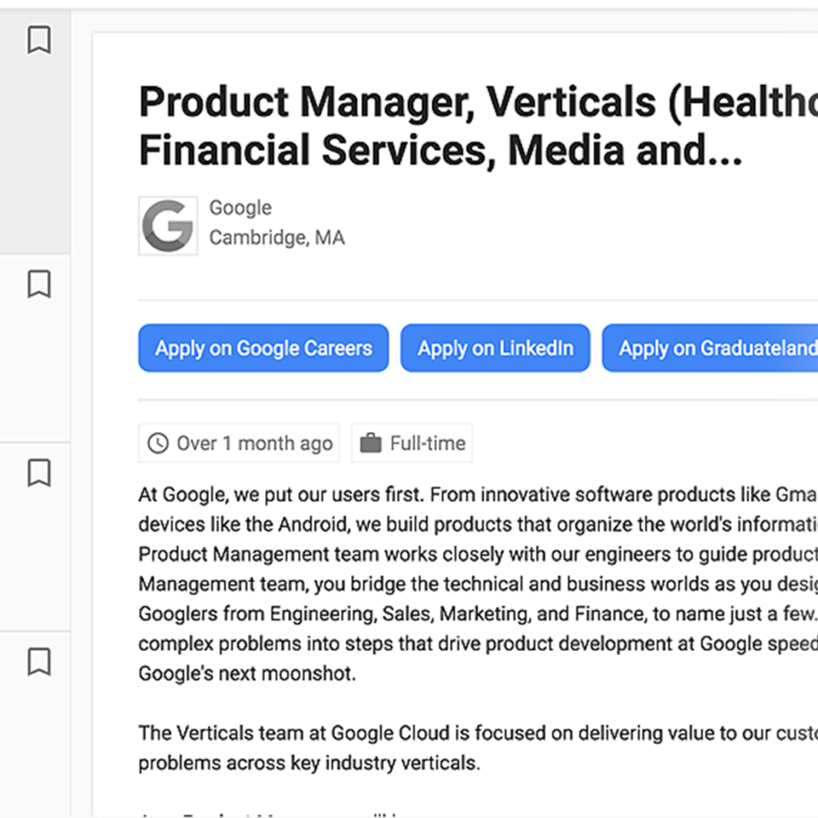Viewport: 818px width, 818px height.
Task: Select the Product Manager, Verticals job title
Action: [478, 126]
